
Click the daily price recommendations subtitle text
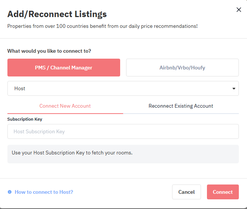click(102, 26)
